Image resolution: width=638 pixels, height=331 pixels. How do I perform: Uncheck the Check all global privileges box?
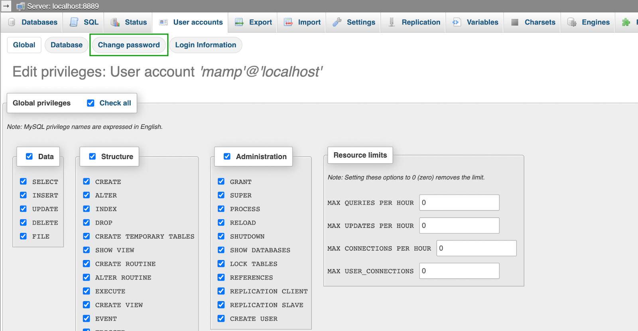[91, 103]
